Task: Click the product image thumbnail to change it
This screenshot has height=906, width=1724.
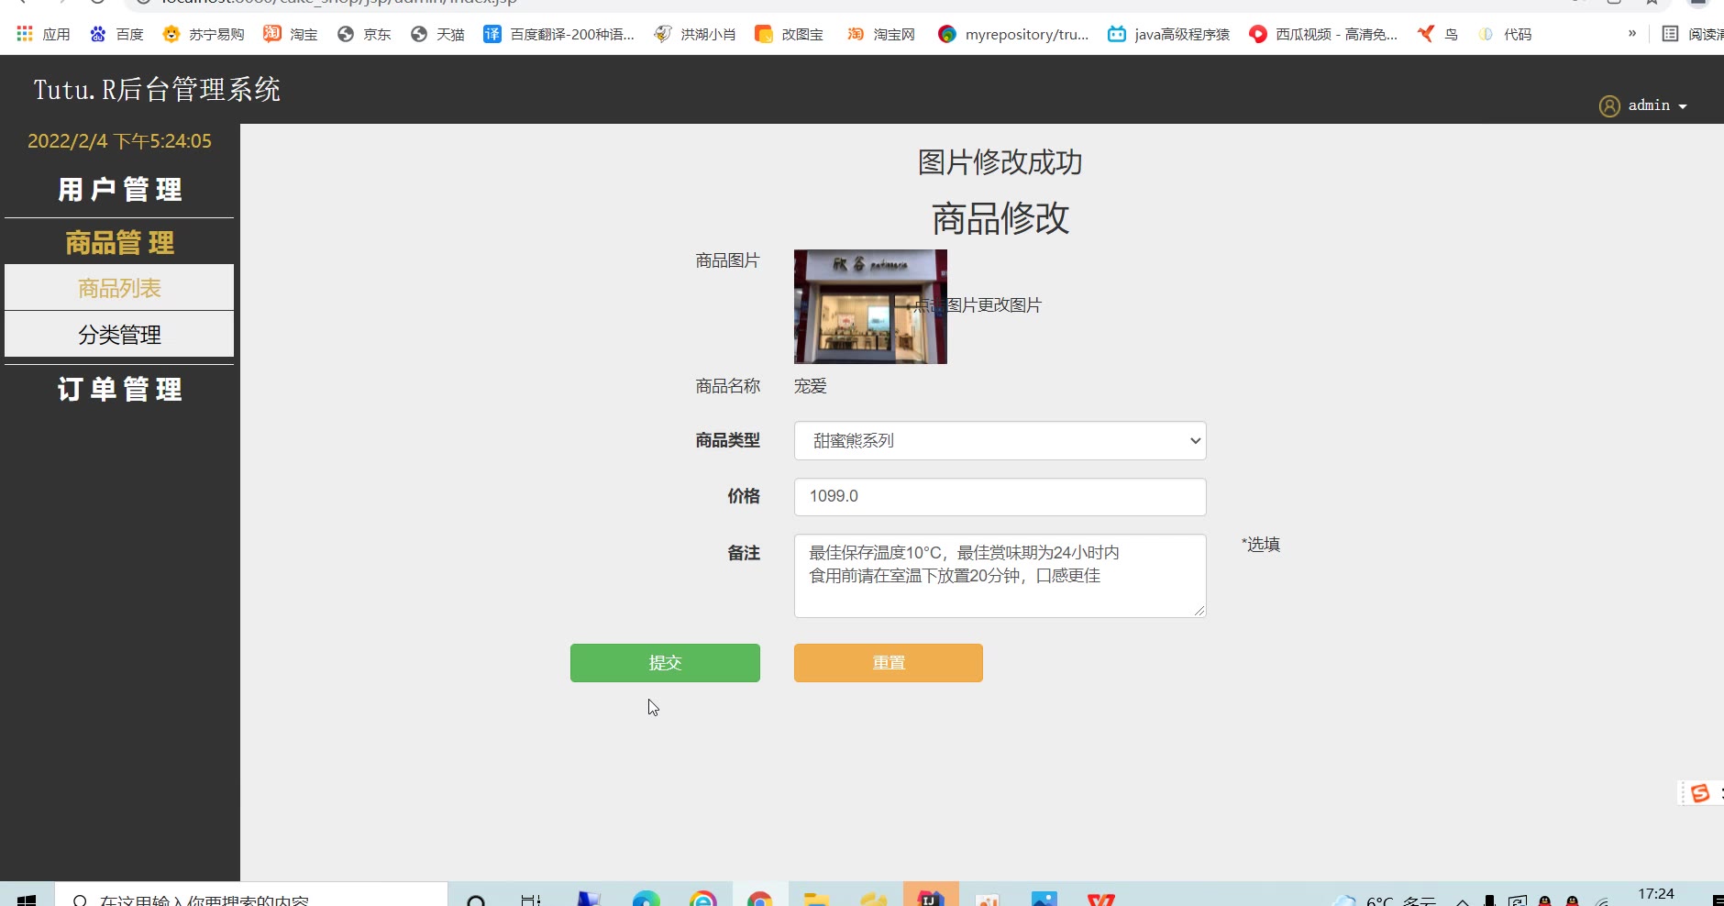Action: click(x=870, y=306)
